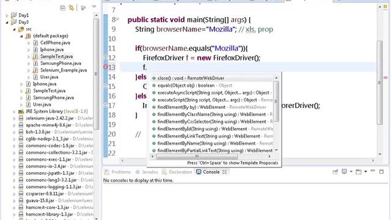The width and height of the screenshot is (391, 220).
Task: Click editor vertical scrollbar thumb
Action: tap(380, 82)
